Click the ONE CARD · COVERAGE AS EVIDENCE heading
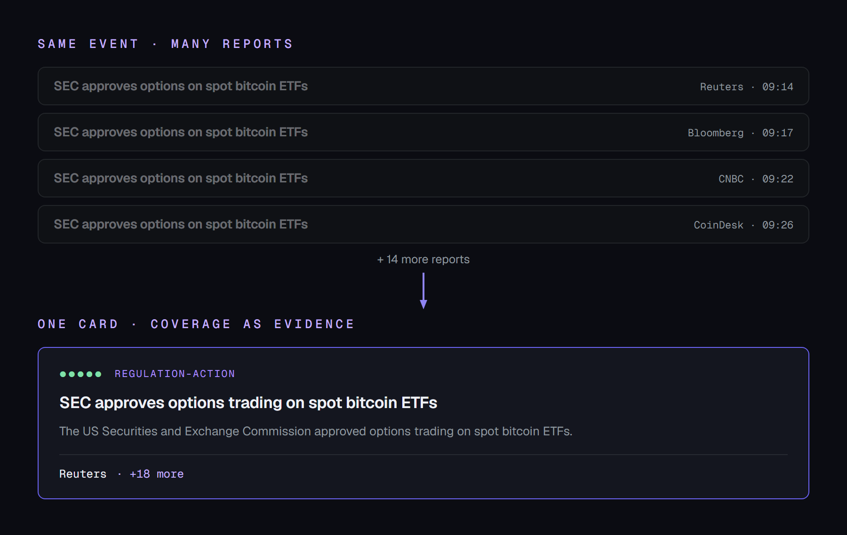 pyautogui.click(x=196, y=324)
